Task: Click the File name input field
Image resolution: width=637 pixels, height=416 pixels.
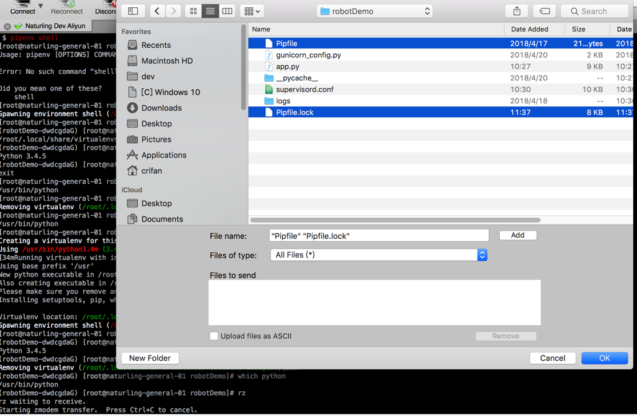Action: pyautogui.click(x=378, y=236)
